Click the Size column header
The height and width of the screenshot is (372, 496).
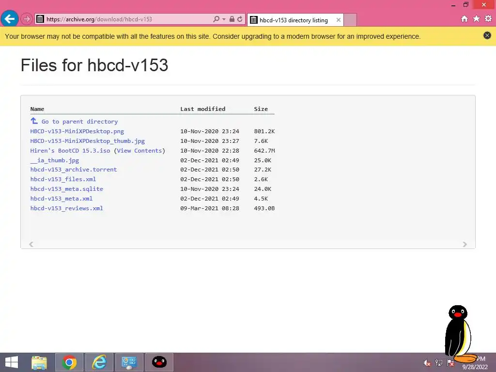click(x=261, y=109)
